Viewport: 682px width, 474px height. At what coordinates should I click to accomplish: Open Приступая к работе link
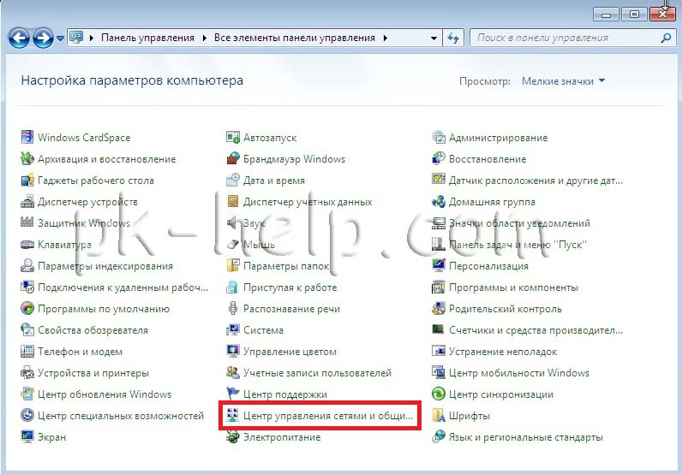(x=290, y=287)
